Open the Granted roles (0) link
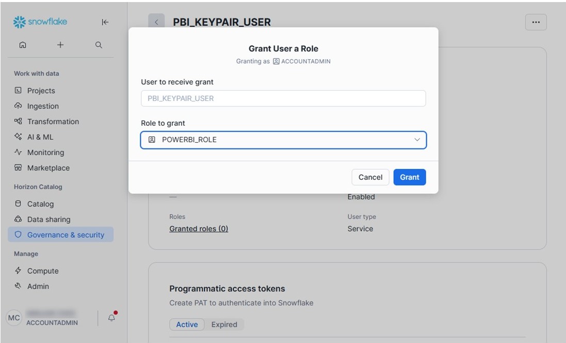 click(x=199, y=229)
